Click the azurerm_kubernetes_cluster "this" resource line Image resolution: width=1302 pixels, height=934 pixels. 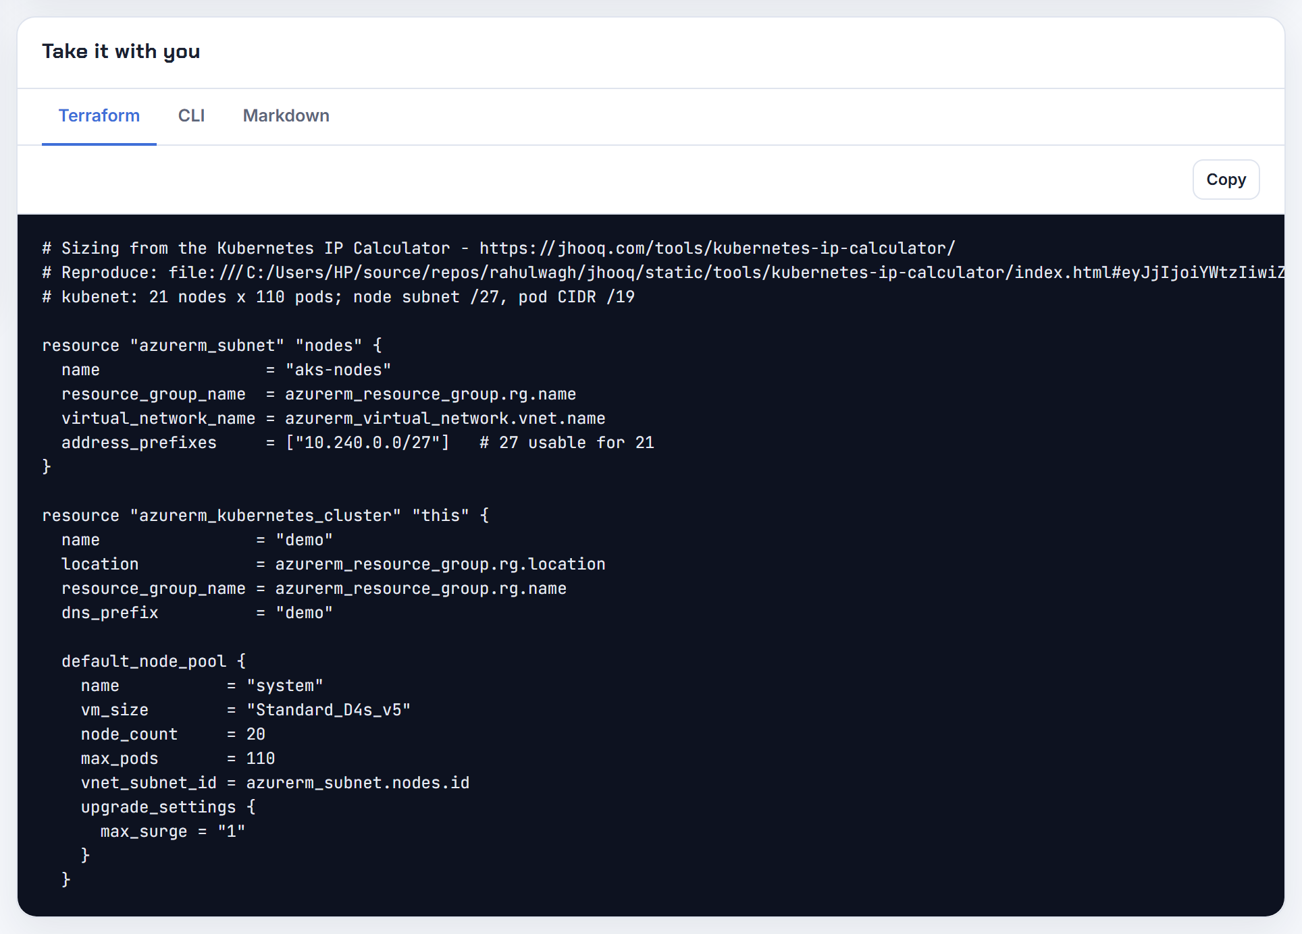[265, 516]
